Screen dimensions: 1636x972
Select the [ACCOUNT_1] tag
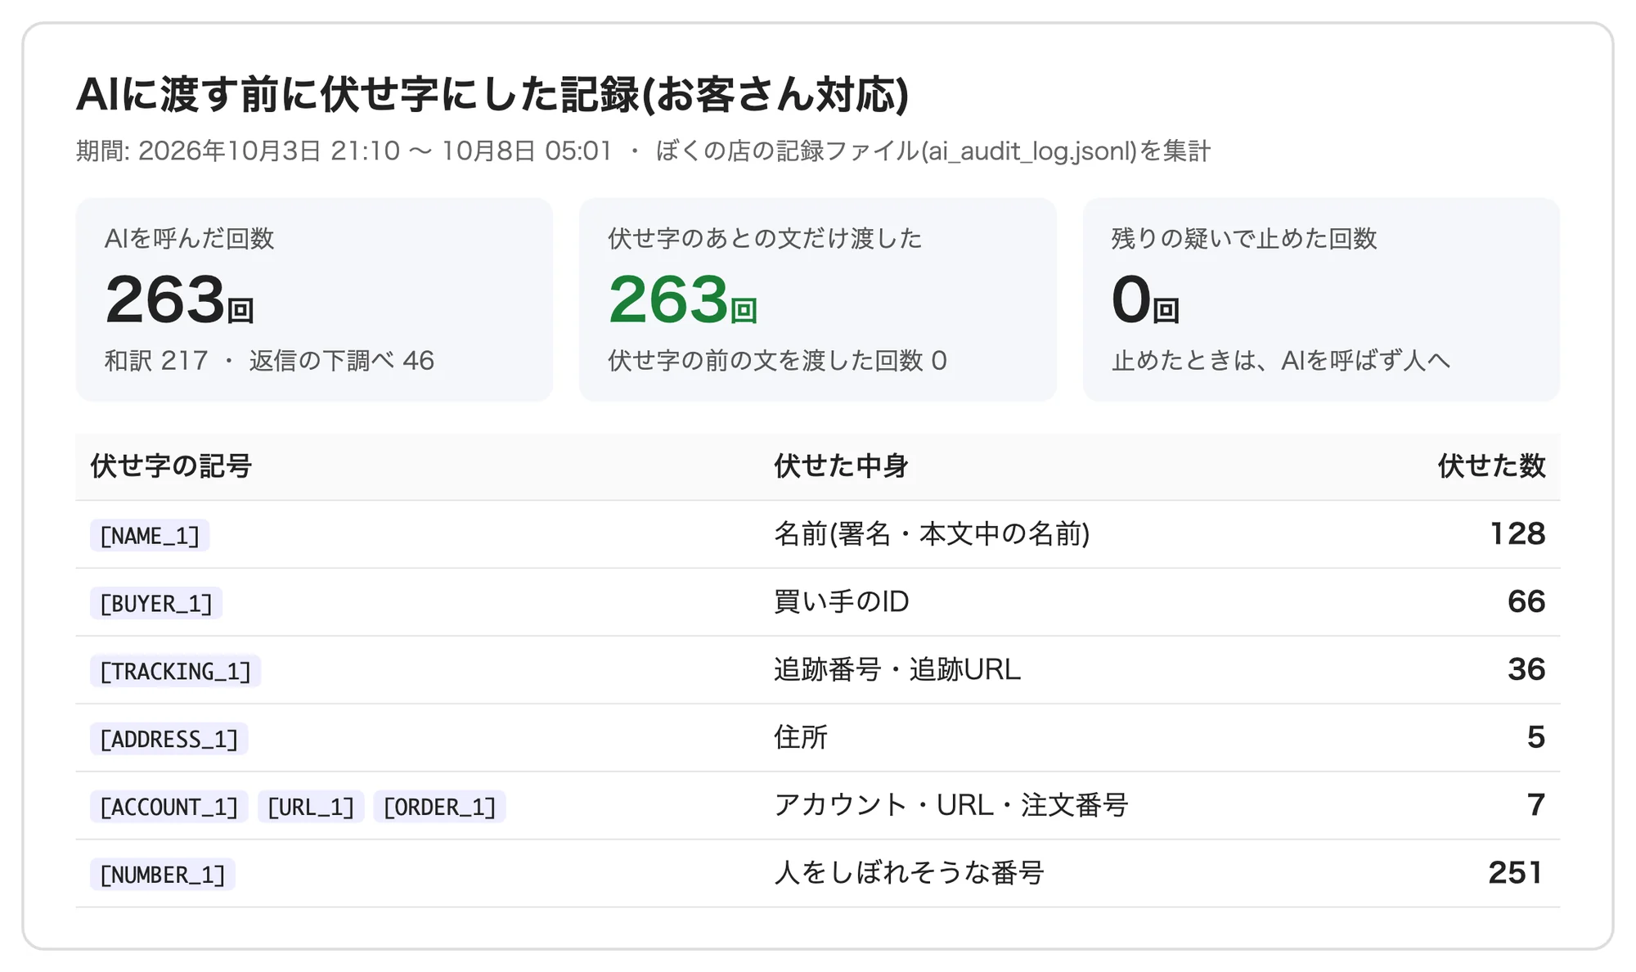169,807
